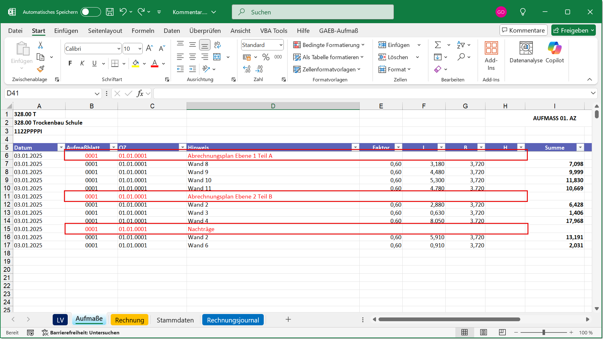Toggle italic formatting K button
Screen dimensions: 604x340
point(82,63)
